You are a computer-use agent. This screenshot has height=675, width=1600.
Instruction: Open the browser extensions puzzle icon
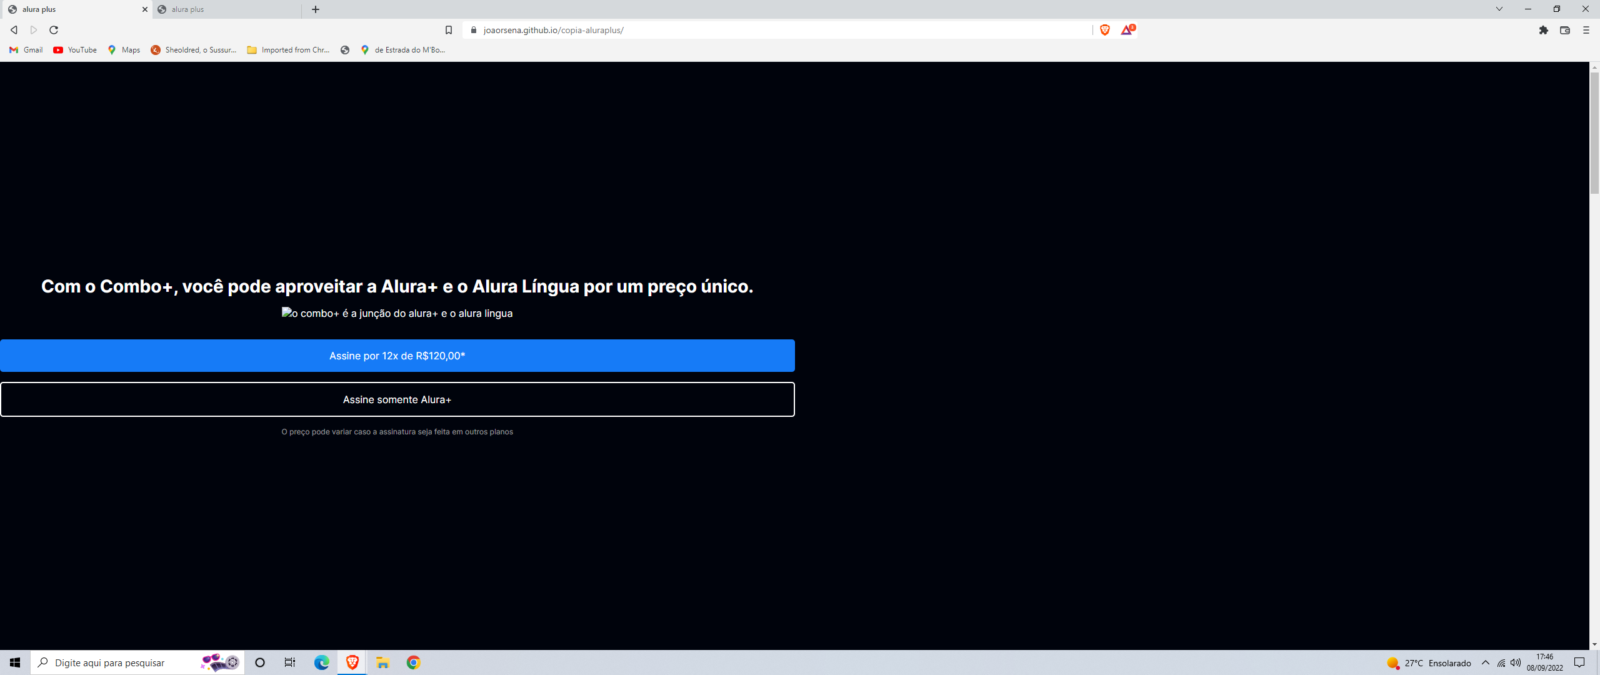(x=1544, y=30)
